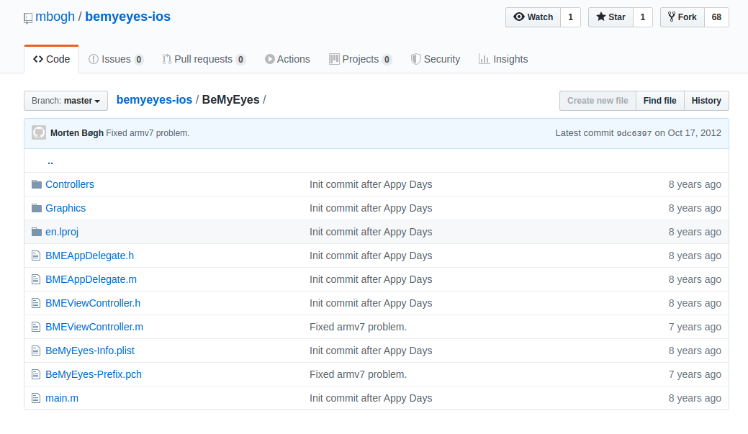Open main.m file
This screenshot has height=434, width=748.
[x=62, y=398]
